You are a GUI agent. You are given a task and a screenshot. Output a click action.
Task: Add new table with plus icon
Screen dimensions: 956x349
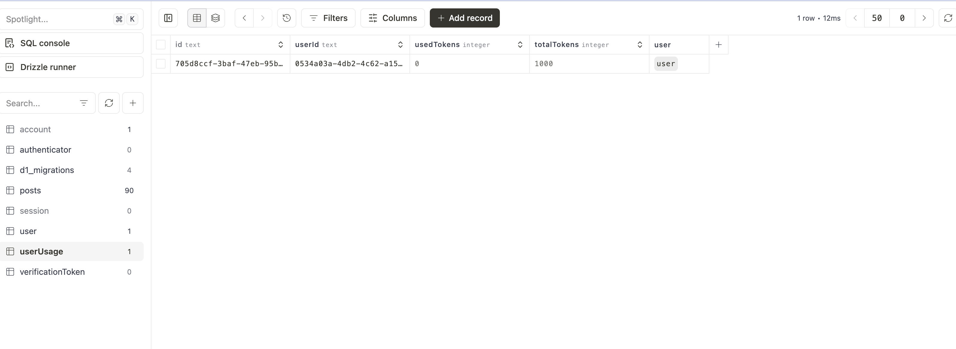(x=133, y=103)
